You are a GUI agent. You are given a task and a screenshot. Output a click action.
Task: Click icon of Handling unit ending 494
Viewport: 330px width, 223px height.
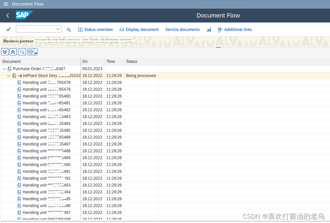[x=19, y=192]
